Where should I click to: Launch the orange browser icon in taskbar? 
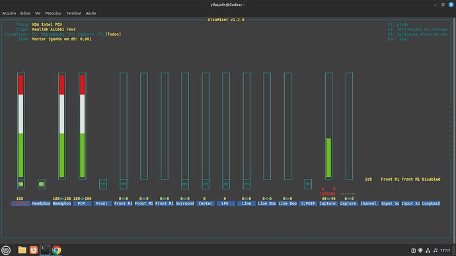pyautogui.click(x=34, y=250)
